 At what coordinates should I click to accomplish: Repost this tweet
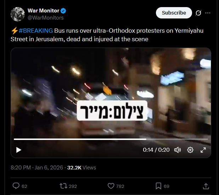63,186
